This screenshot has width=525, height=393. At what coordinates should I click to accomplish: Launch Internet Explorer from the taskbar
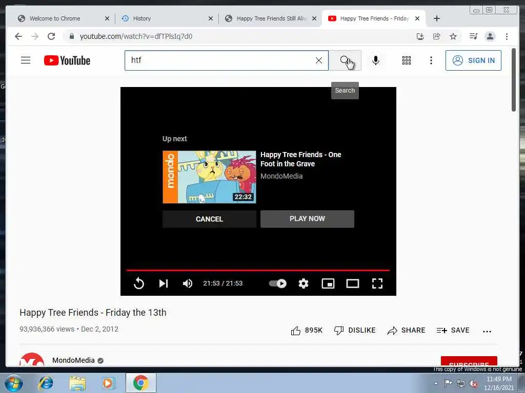[46, 383]
